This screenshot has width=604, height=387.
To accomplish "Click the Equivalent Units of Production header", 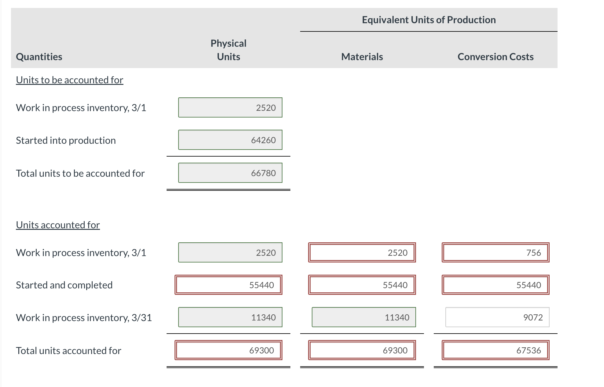I will click(429, 20).
